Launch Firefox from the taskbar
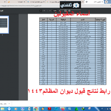Screen dimensions: 111x111 [x=63, y=109]
